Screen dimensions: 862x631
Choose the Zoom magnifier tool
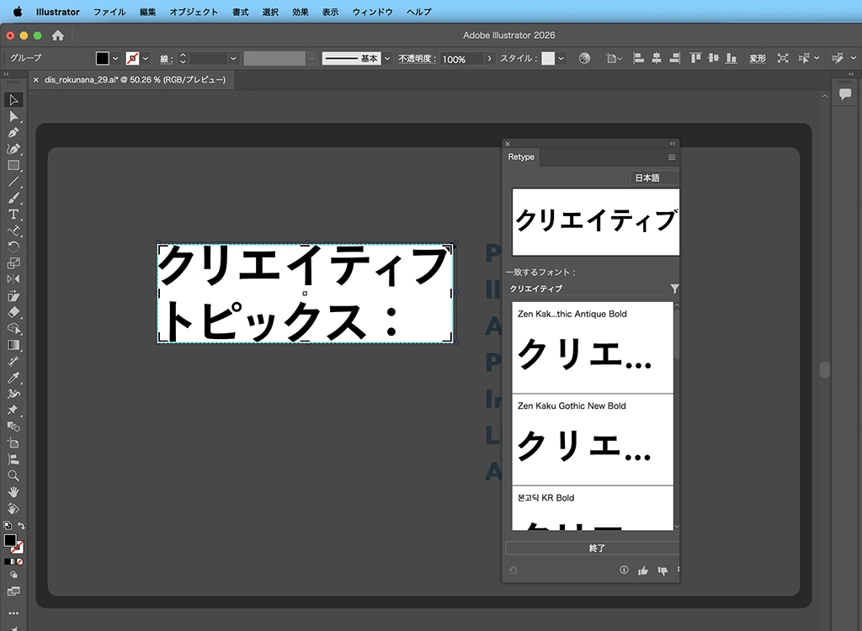pyautogui.click(x=13, y=475)
